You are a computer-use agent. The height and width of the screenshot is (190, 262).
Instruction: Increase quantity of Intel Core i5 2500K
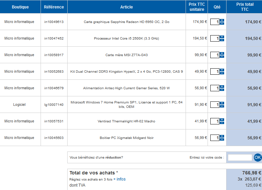222,37
